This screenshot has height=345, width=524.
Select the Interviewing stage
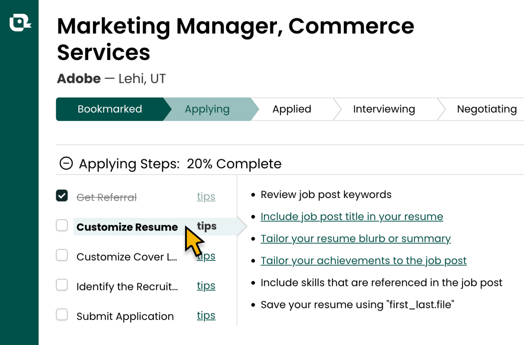pyautogui.click(x=384, y=109)
